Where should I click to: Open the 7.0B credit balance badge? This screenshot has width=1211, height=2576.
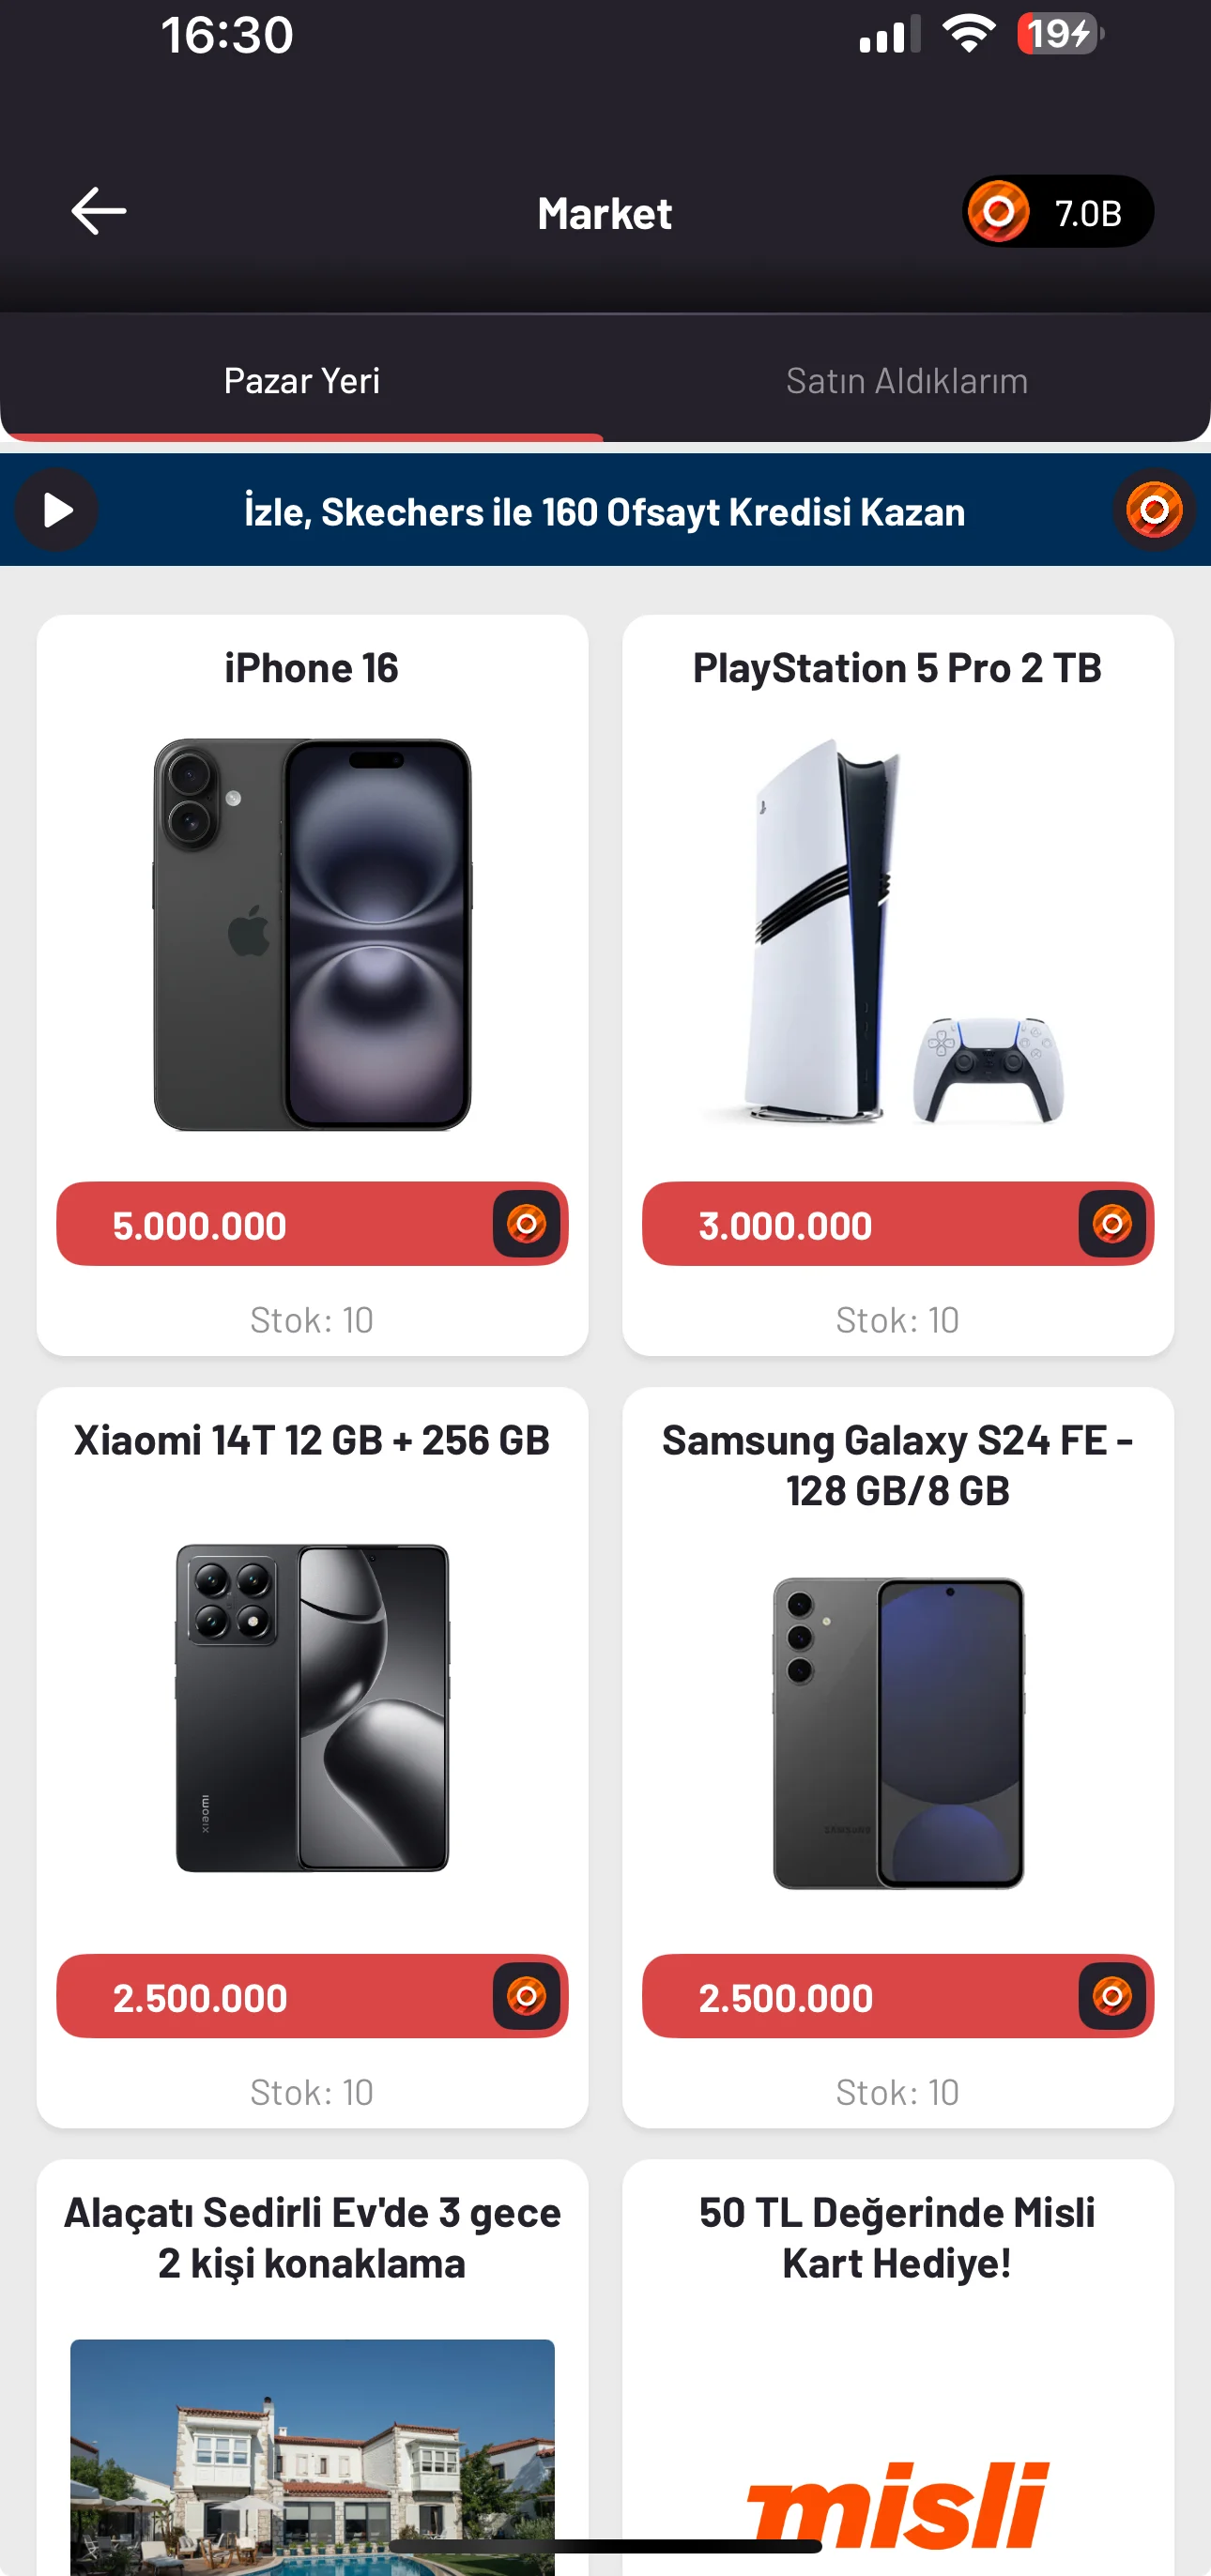(x=1057, y=212)
